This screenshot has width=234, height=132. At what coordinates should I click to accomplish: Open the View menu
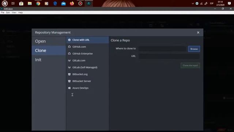click(14, 12)
